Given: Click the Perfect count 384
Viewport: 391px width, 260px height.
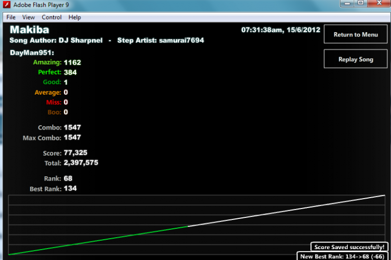Looking at the screenshot, I should (x=70, y=72).
